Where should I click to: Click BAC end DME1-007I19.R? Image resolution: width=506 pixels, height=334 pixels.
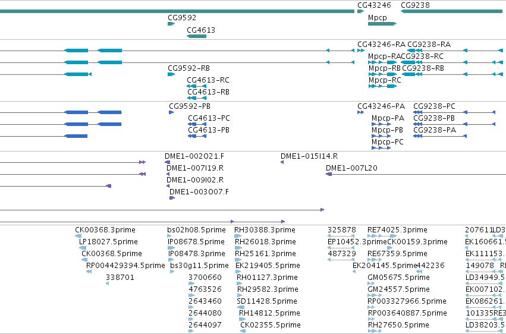point(195,168)
